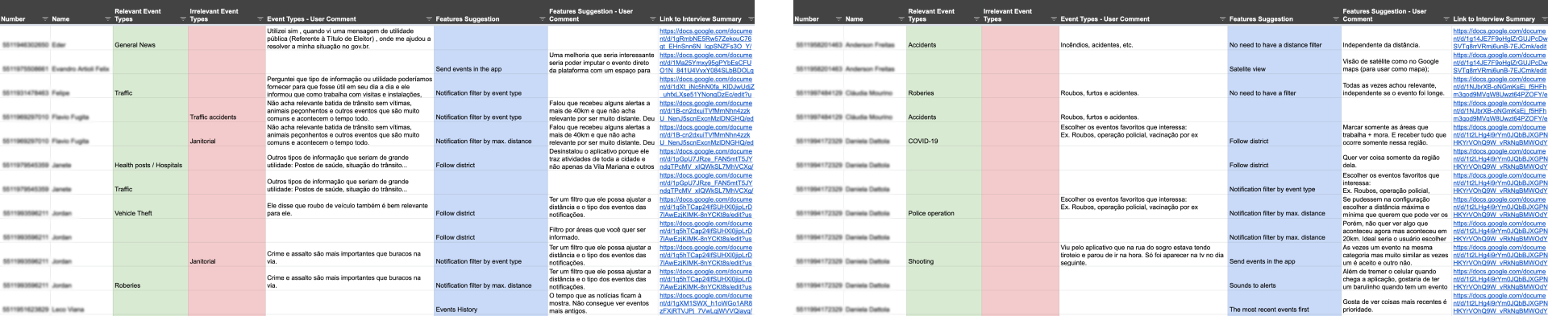Select the 'Sounds to alerts' cell
This screenshot has height=316, width=1548.
point(1284,279)
